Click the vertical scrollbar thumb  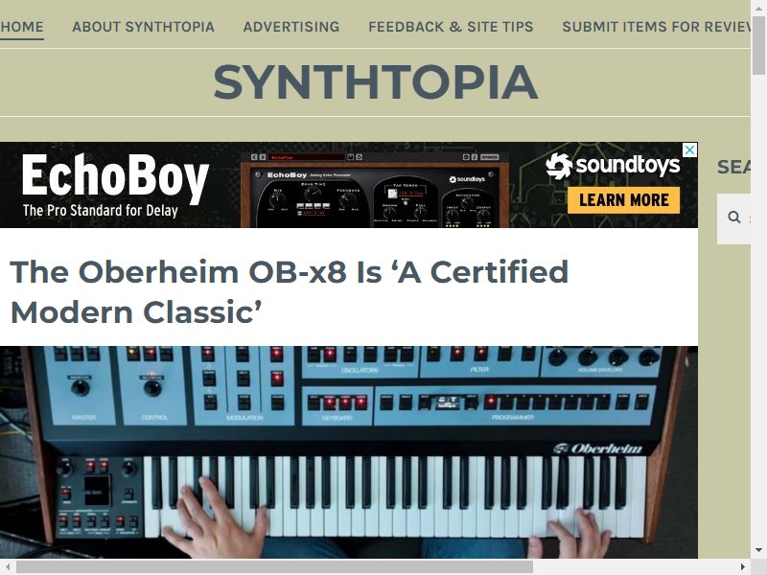coord(758,45)
